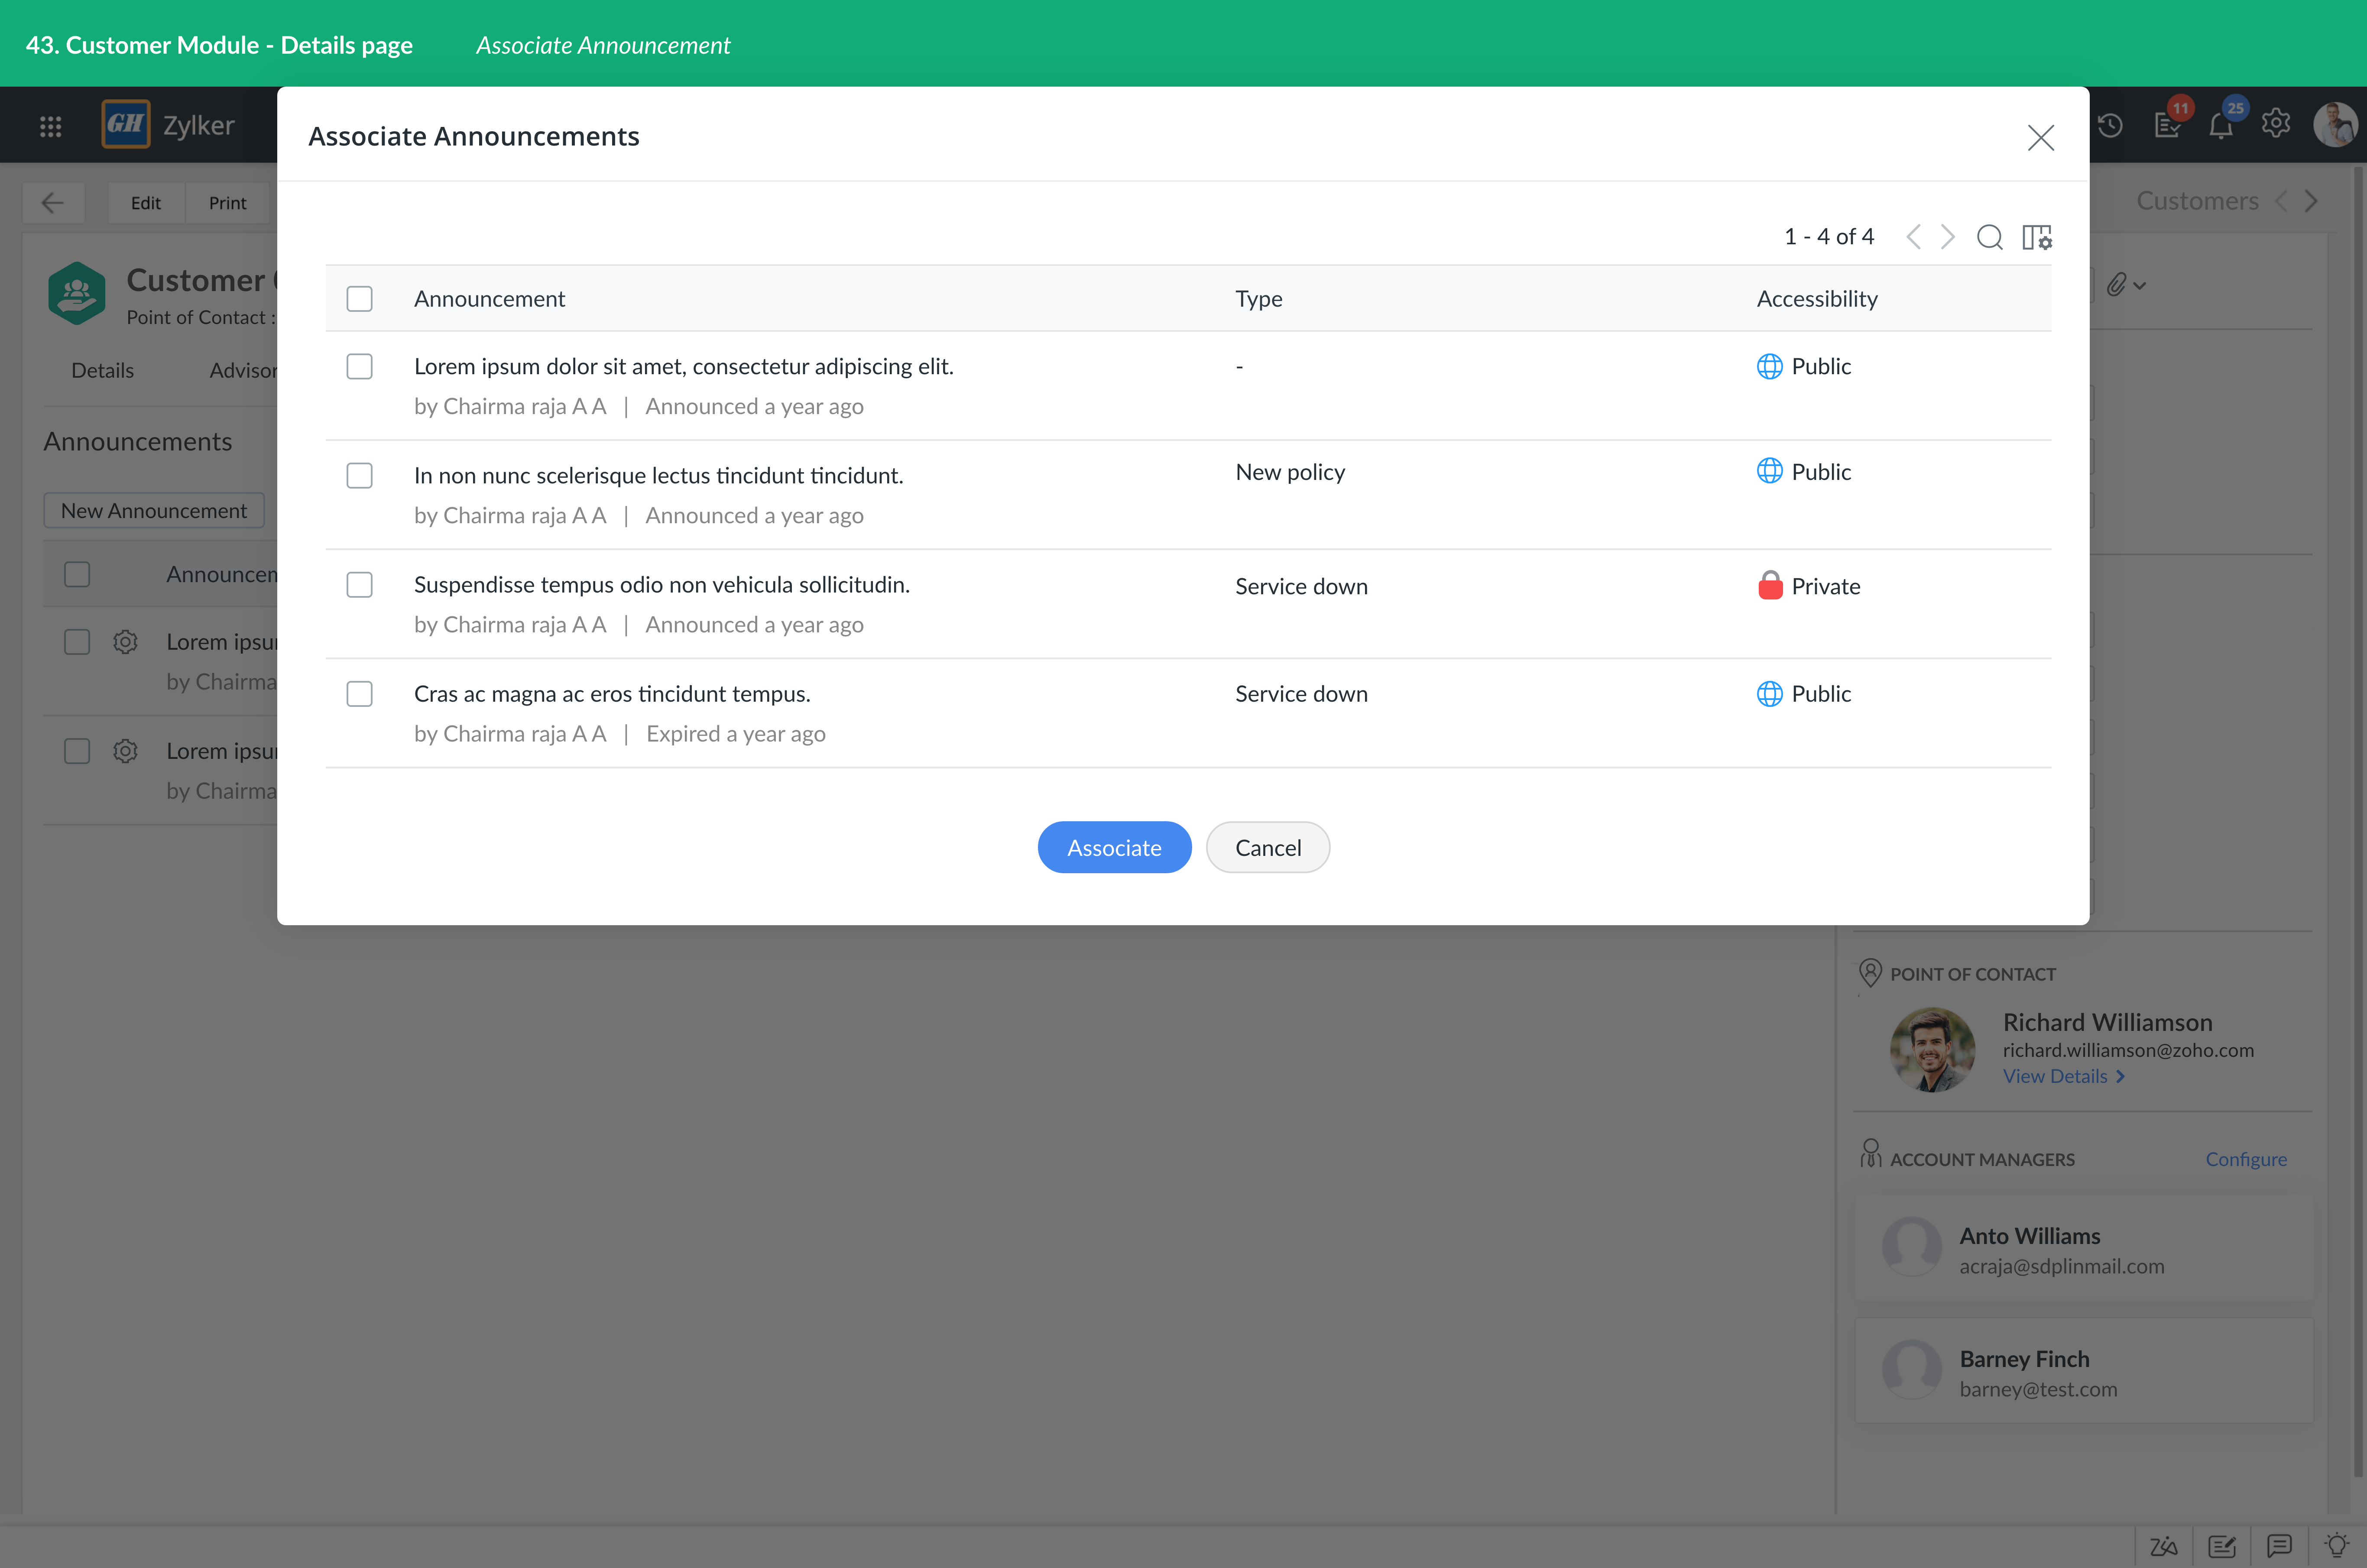Switch to the Details tab
Viewport: 2367px width, 1568px height.
pyautogui.click(x=102, y=371)
